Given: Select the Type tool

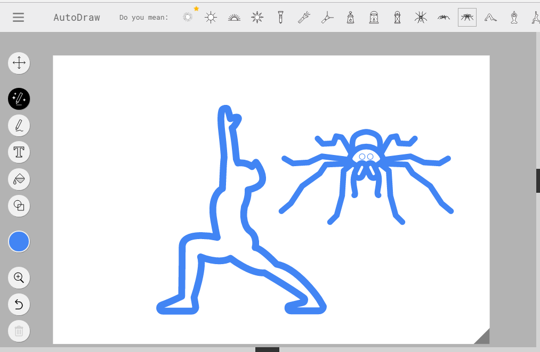Looking at the screenshot, I should (19, 152).
